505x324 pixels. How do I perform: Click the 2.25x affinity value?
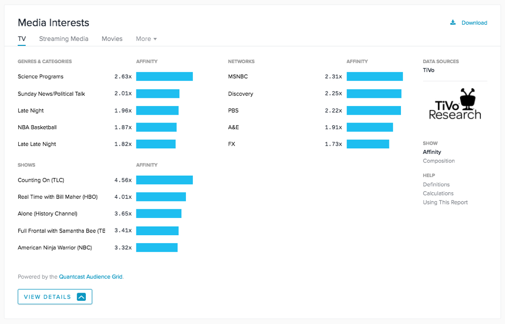pyautogui.click(x=333, y=94)
